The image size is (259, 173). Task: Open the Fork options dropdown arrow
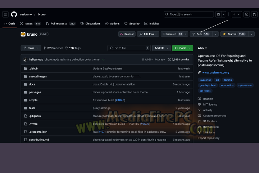(x=215, y=34)
